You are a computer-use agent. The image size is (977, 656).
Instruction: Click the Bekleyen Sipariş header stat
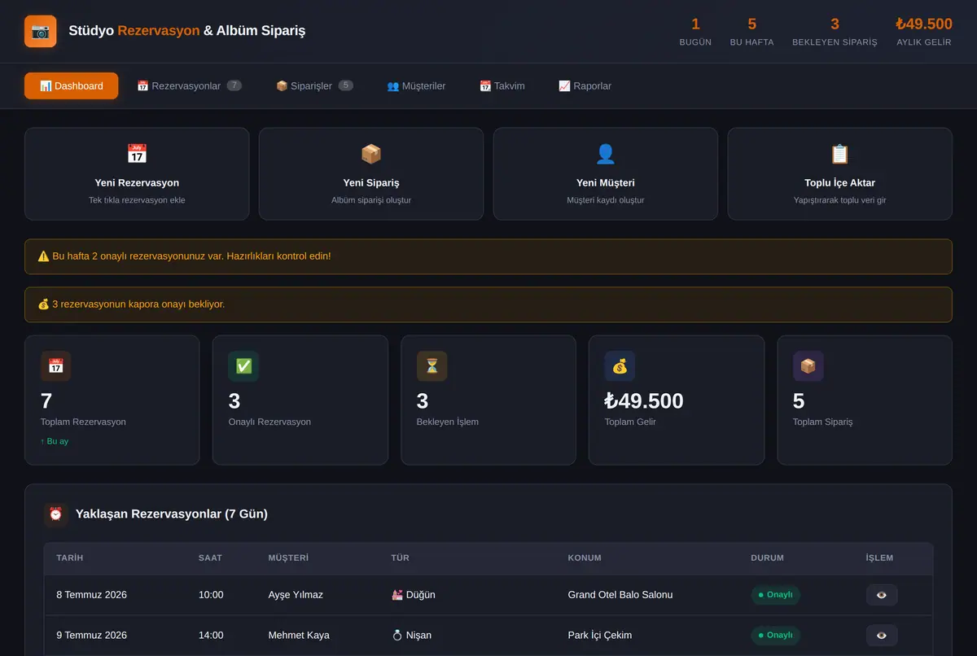[x=835, y=32]
